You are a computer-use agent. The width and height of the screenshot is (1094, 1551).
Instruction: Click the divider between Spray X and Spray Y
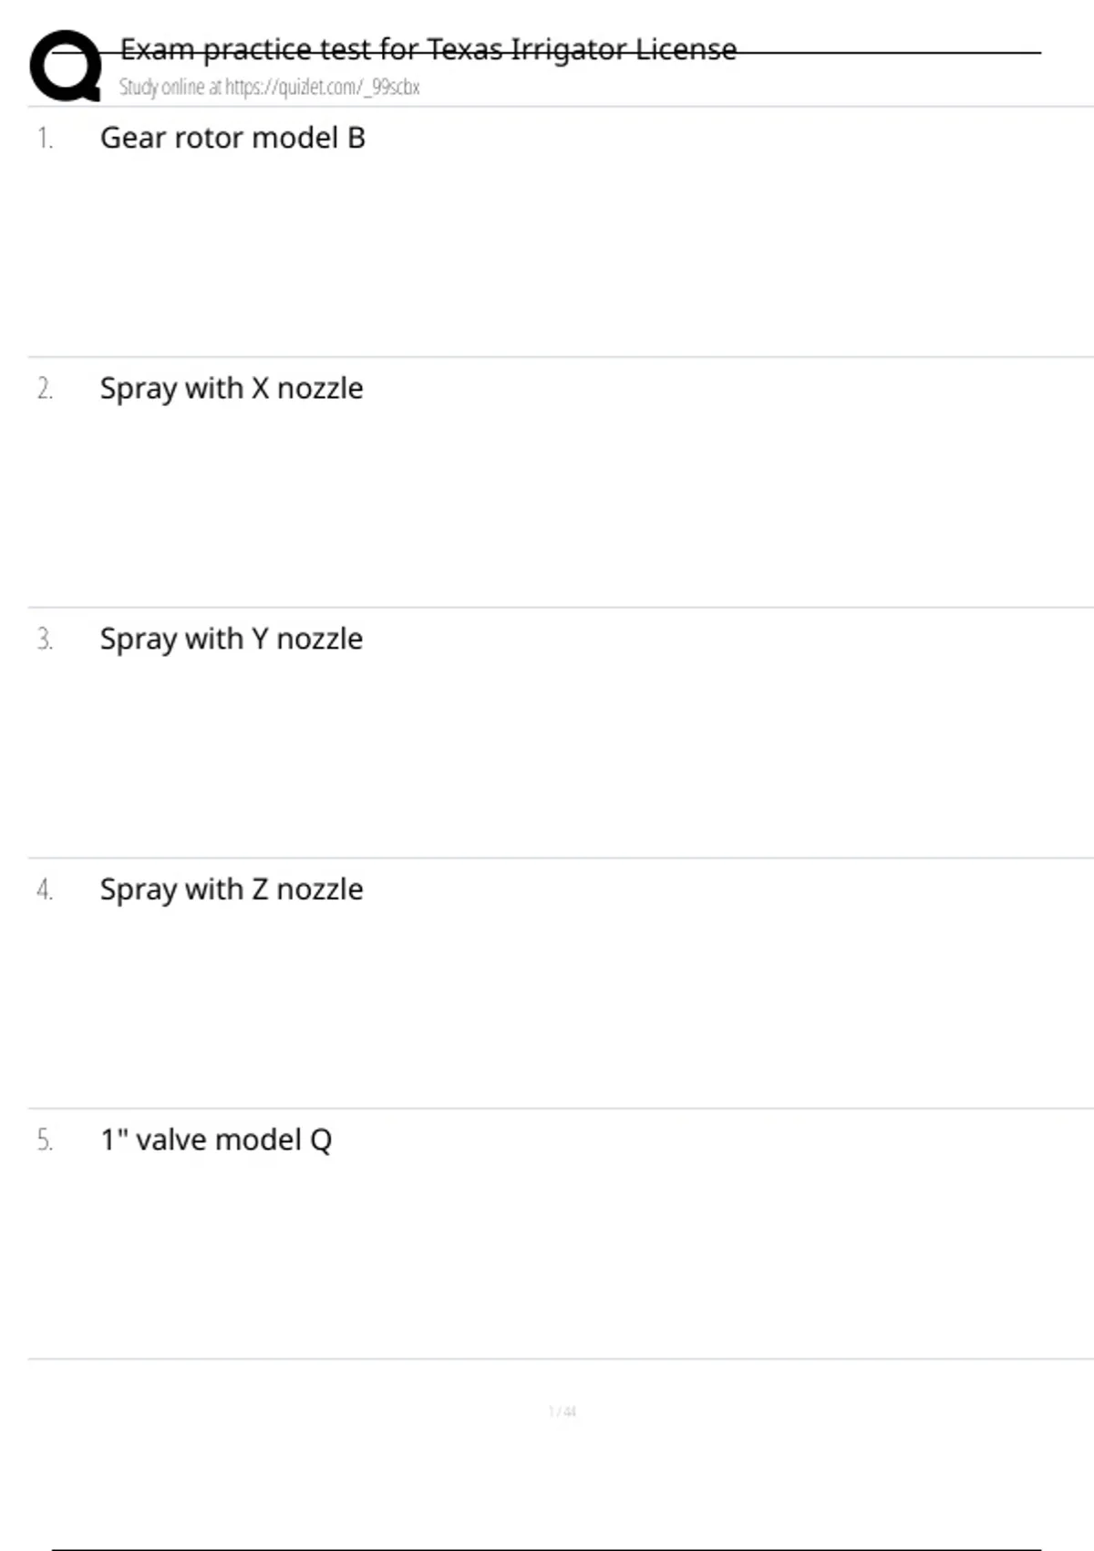click(560, 608)
